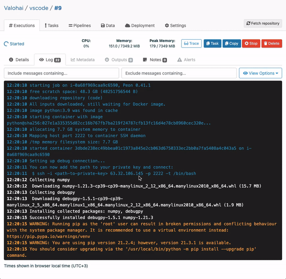The height and width of the screenshot is (279, 286).
Task: Switch to the Data tab
Action: click(x=108, y=25)
